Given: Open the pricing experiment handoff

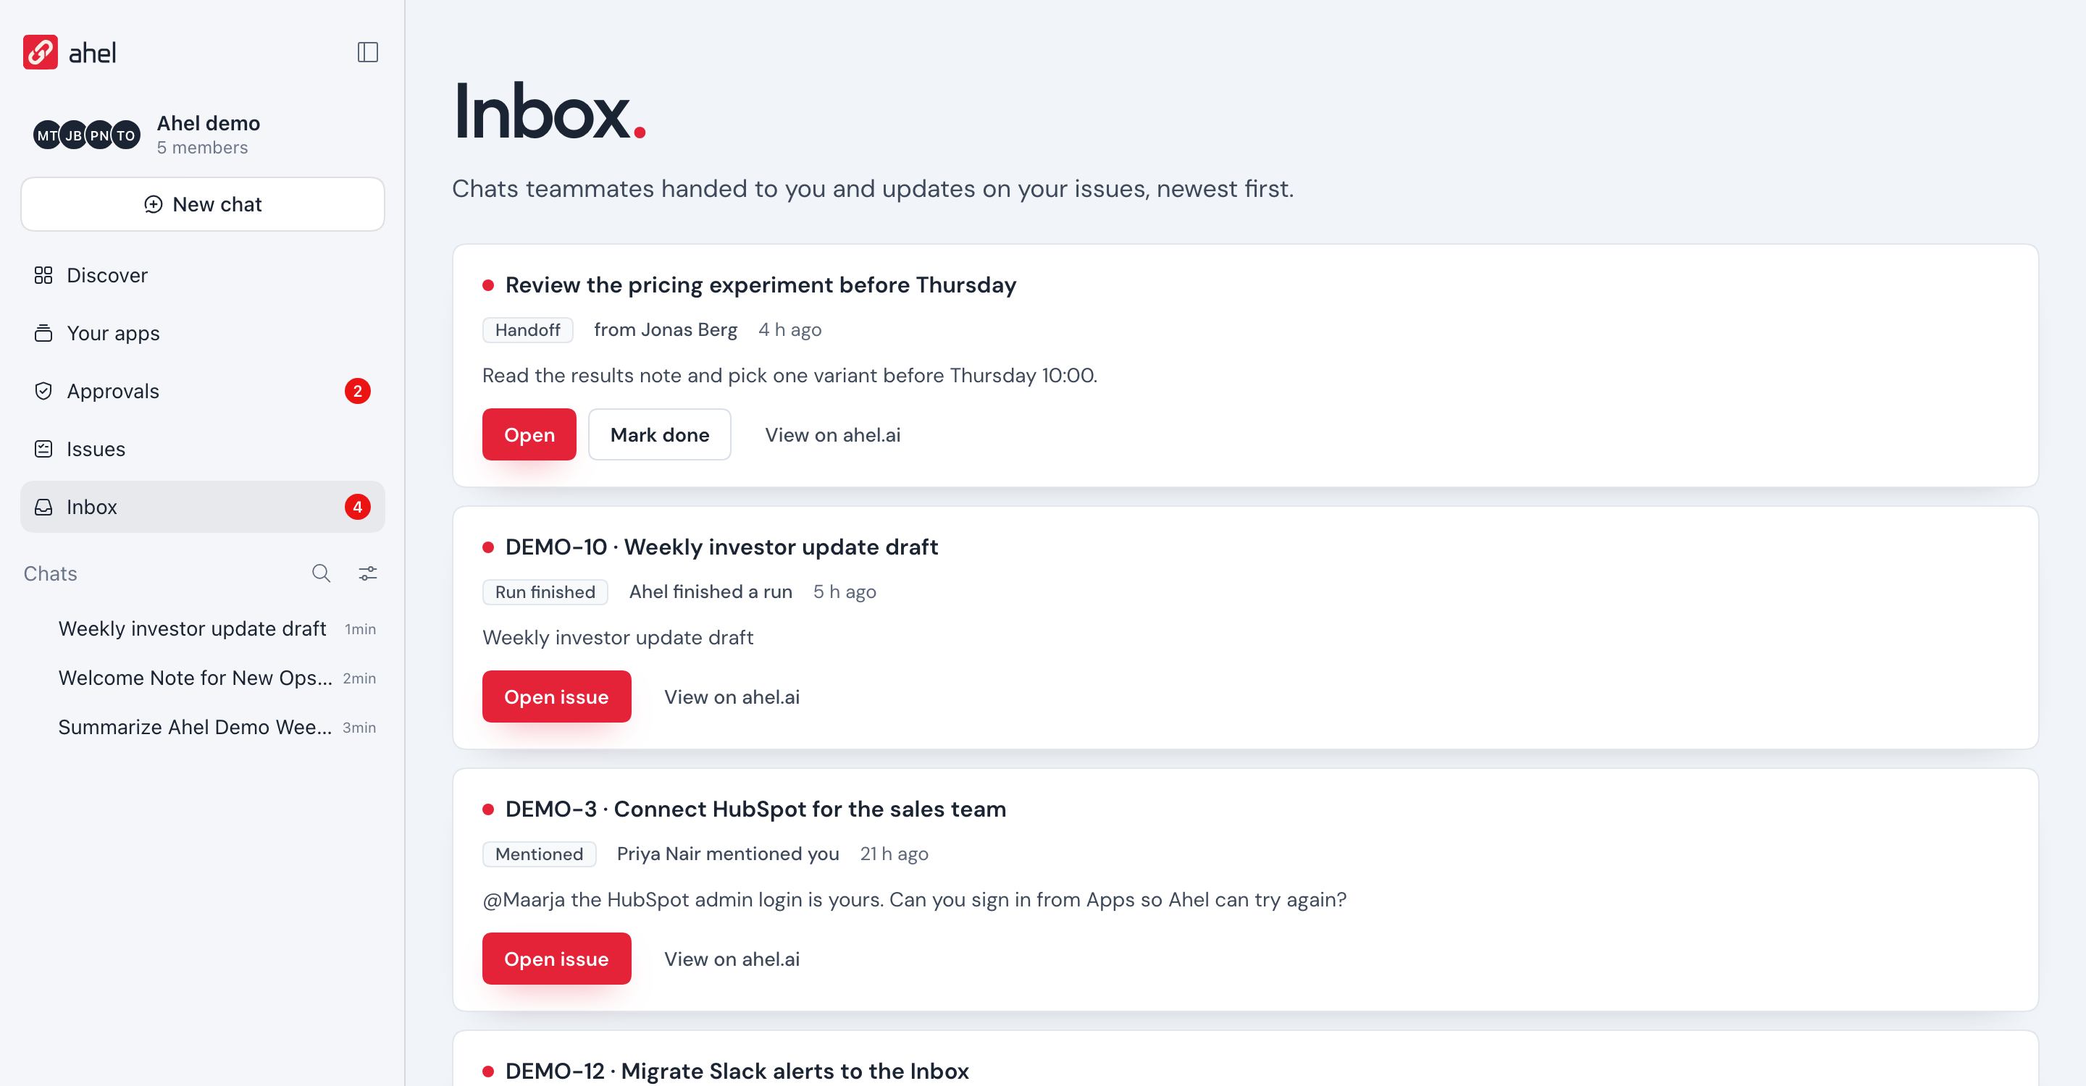Looking at the screenshot, I should (x=529, y=434).
